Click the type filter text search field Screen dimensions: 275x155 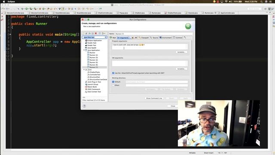[x=95, y=37]
